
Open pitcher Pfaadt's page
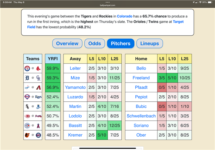tap(141, 87)
